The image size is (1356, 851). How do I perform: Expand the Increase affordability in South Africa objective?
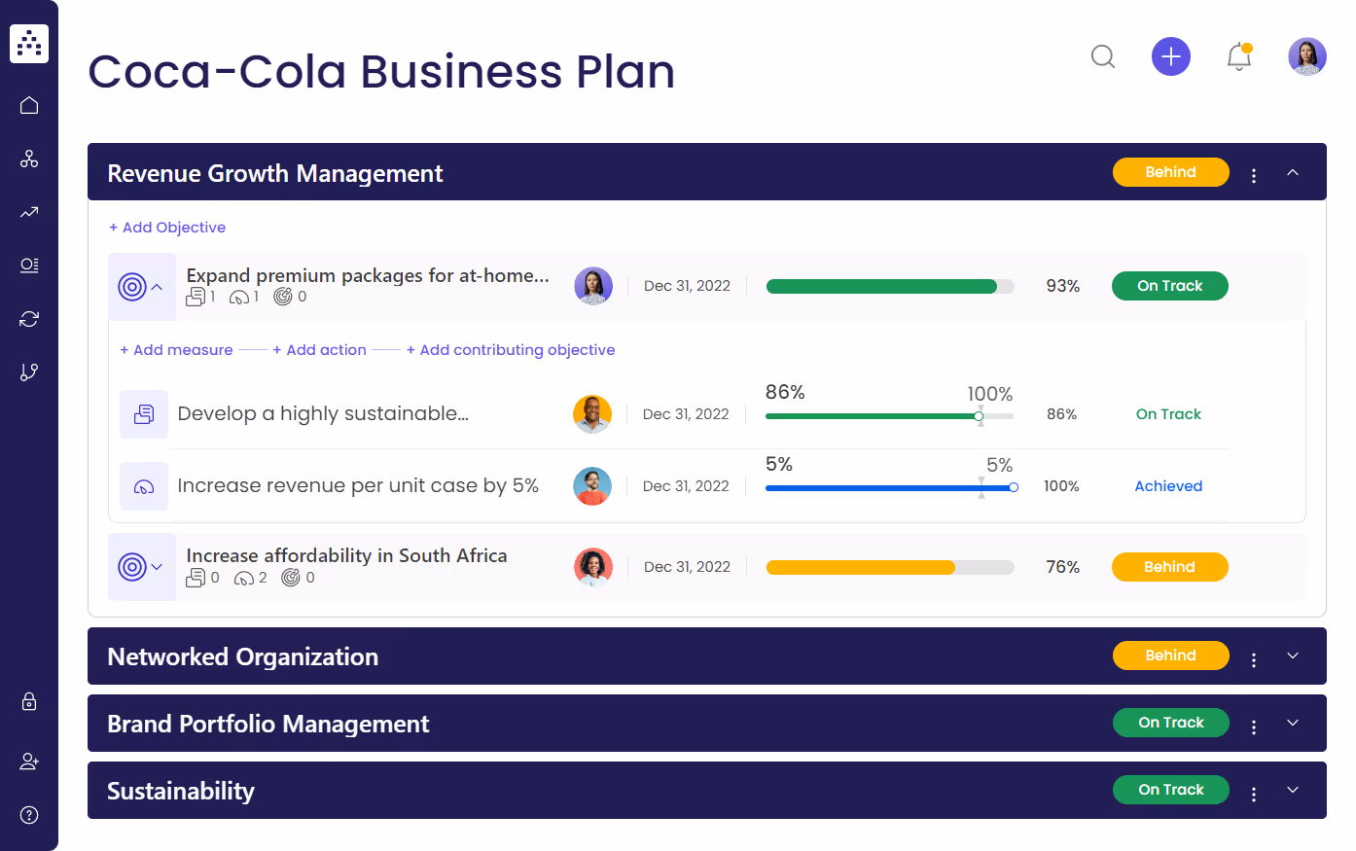[156, 567]
